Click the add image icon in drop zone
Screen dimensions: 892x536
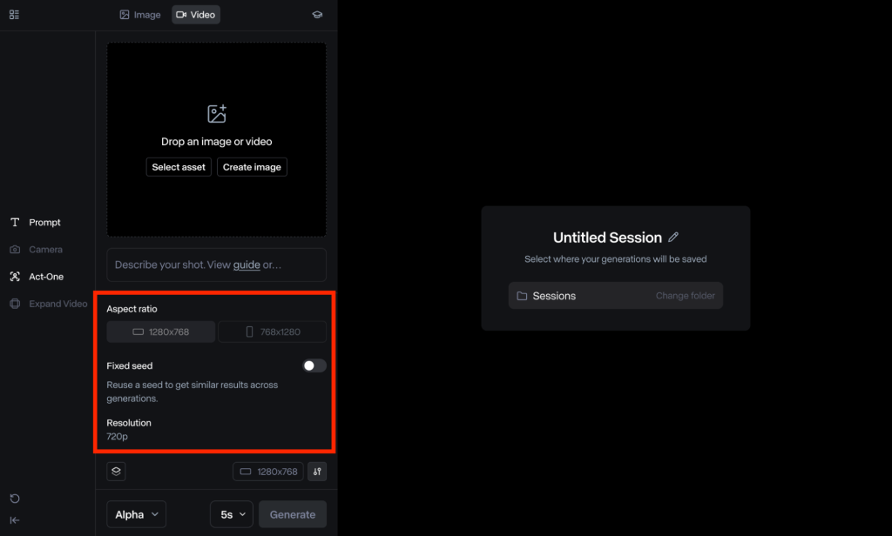(x=217, y=114)
